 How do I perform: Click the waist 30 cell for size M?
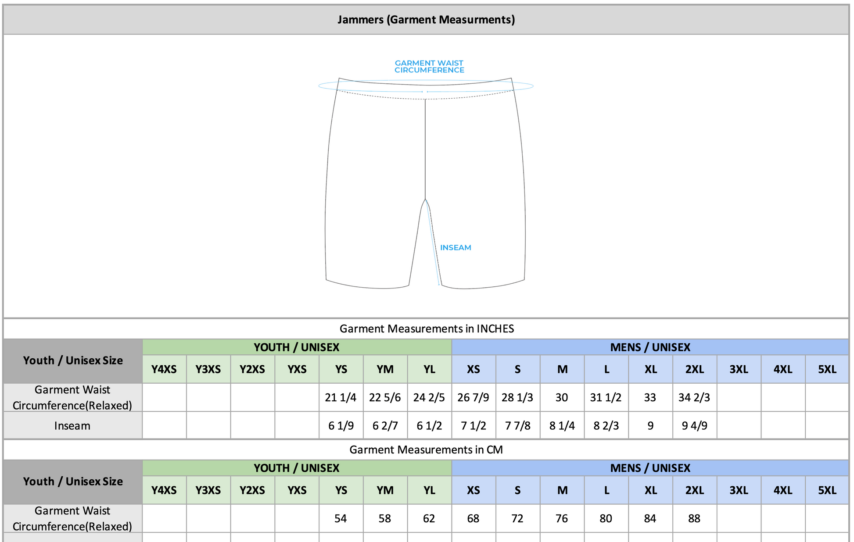coord(562,397)
